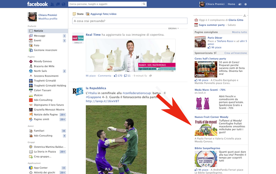The height and width of the screenshot is (174, 276).
Task: Open Ceres half c'entury party ad title
Action: tap(210, 58)
